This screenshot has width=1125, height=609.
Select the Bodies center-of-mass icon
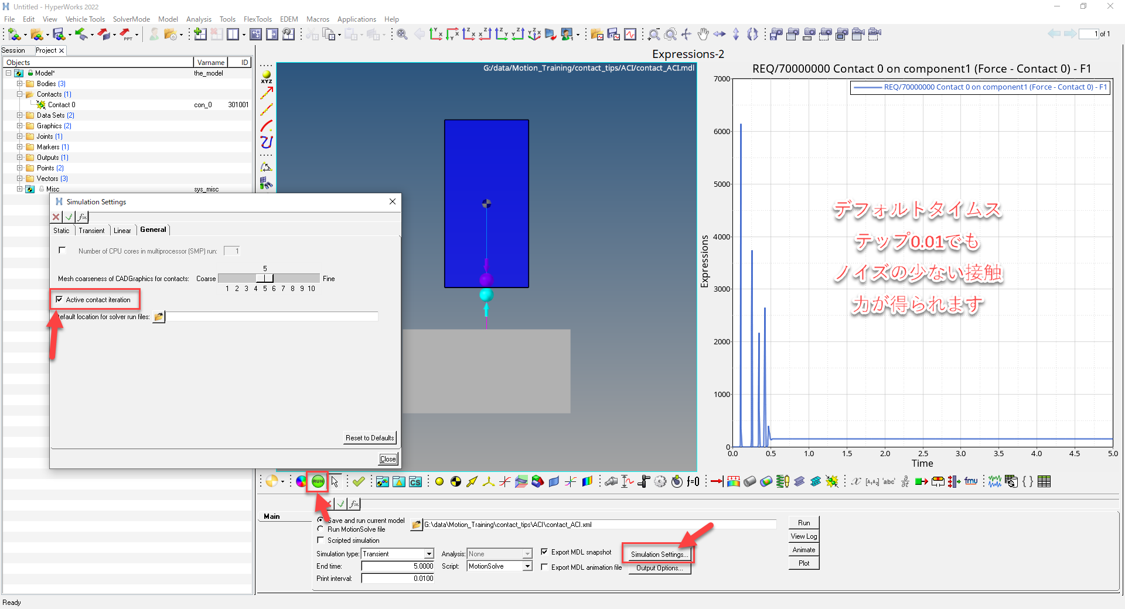[455, 481]
